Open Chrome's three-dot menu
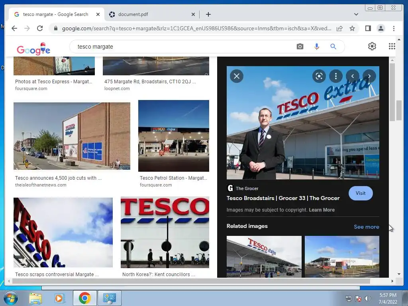 coord(394,28)
